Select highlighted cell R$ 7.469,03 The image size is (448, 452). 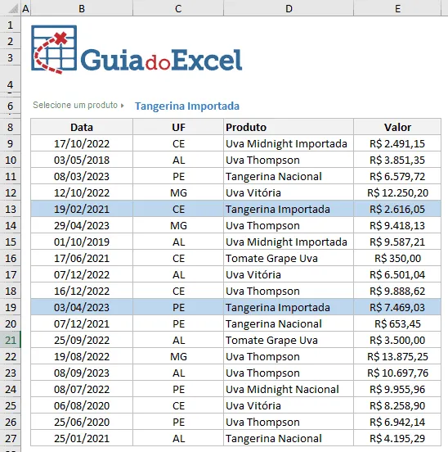[397, 307]
